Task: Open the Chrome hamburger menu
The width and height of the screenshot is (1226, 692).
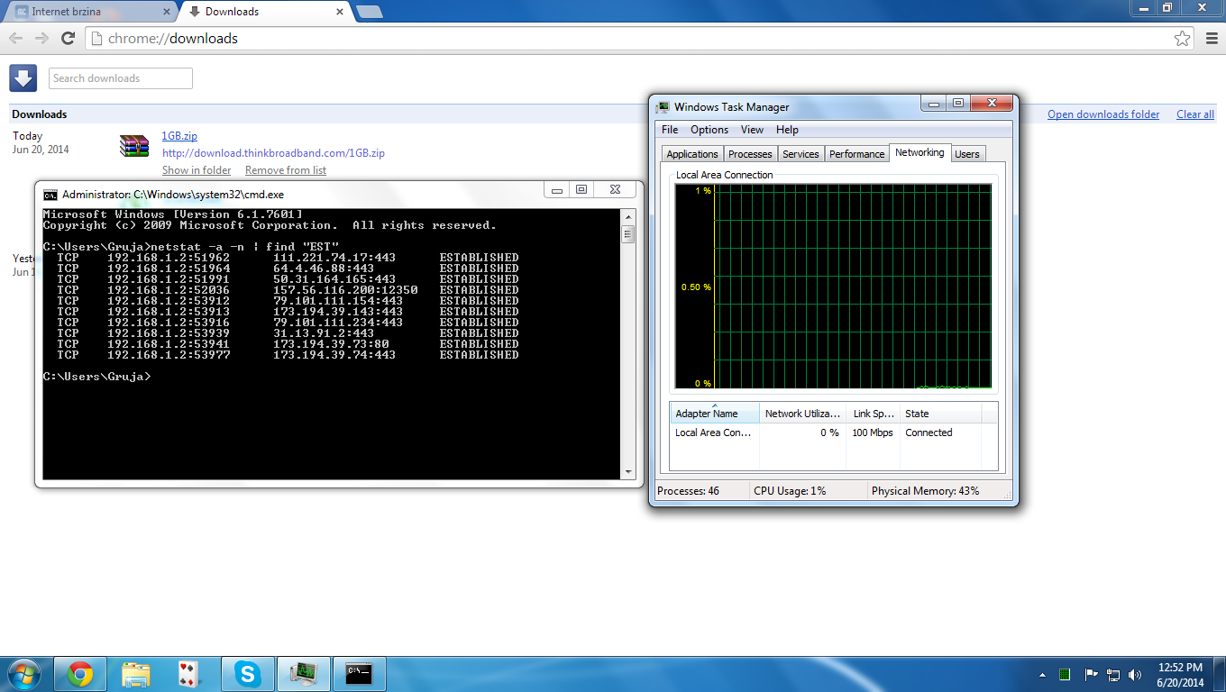Action: 1211,39
